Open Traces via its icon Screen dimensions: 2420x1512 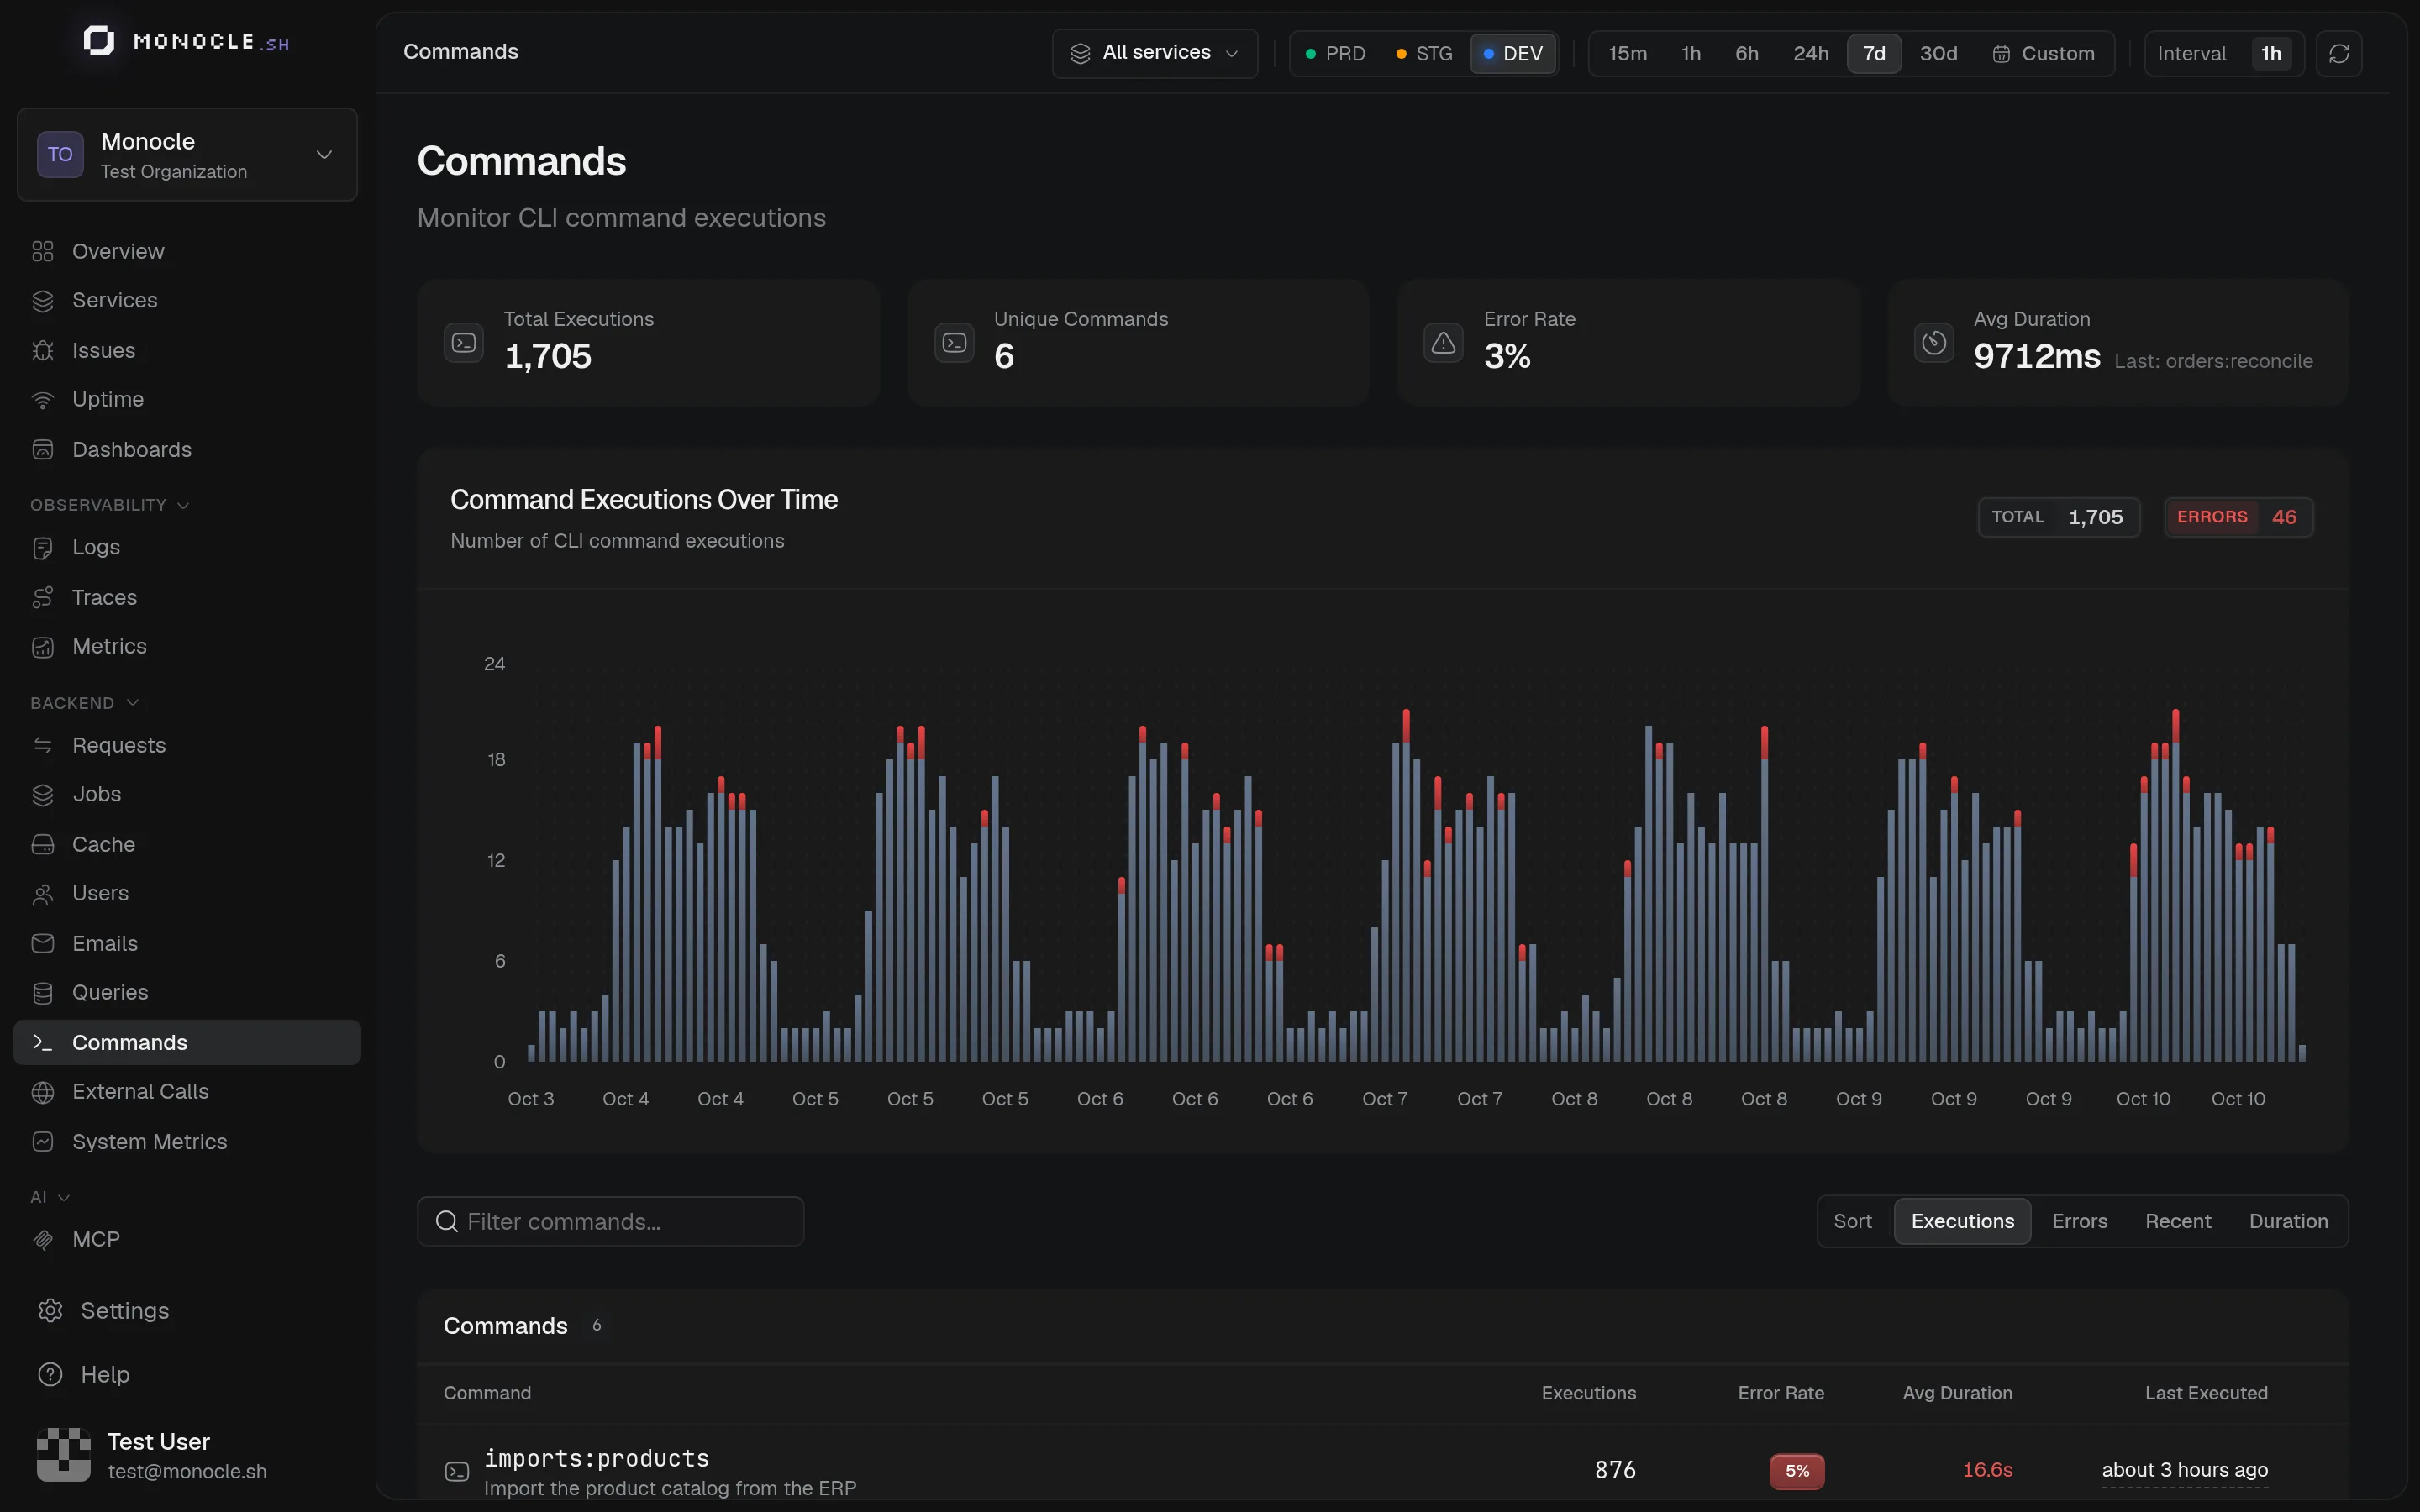(42, 597)
